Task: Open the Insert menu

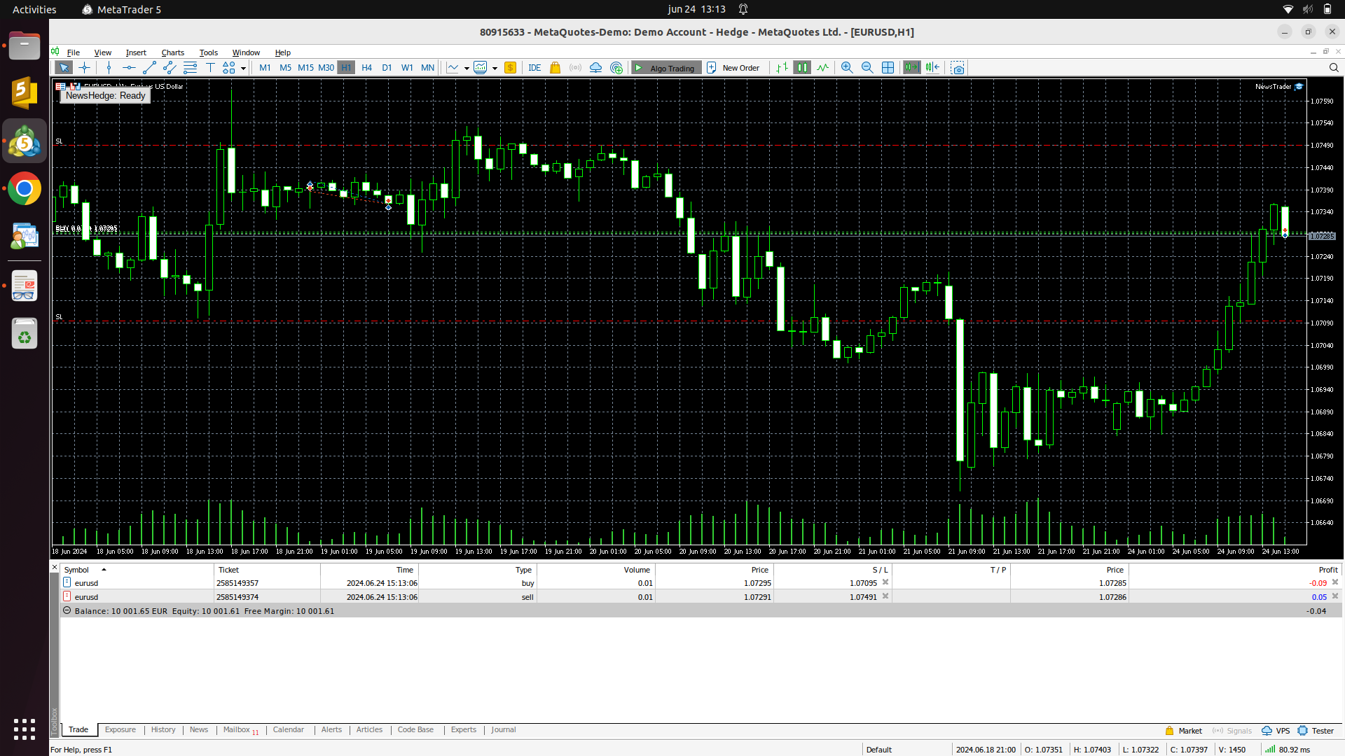Action: (x=136, y=52)
